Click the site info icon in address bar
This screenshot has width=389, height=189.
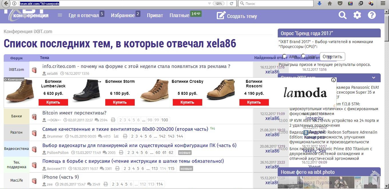(x=14, y=4)
